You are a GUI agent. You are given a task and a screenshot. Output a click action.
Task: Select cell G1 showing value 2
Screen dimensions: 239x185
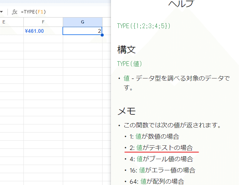pos(82,31)
